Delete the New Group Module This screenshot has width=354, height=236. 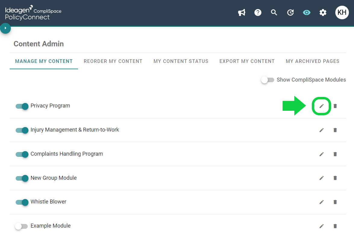point(335,178)
